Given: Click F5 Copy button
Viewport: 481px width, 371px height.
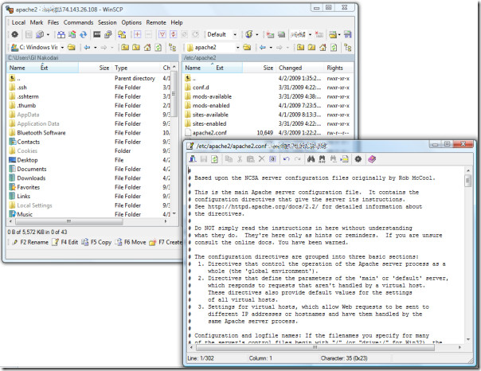Looking at the screenshot, I should pyautogui.click(x=96, y=242).
